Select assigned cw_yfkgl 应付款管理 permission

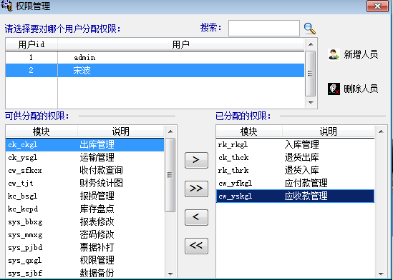[x=295, y=184]
